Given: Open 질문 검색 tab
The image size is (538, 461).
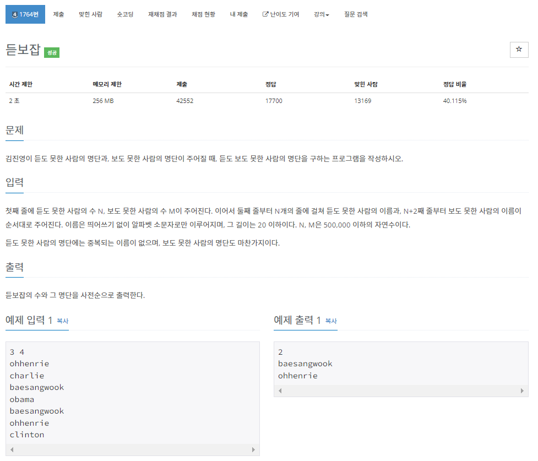Looking at the screenshot, I should [x=356, y=14].
